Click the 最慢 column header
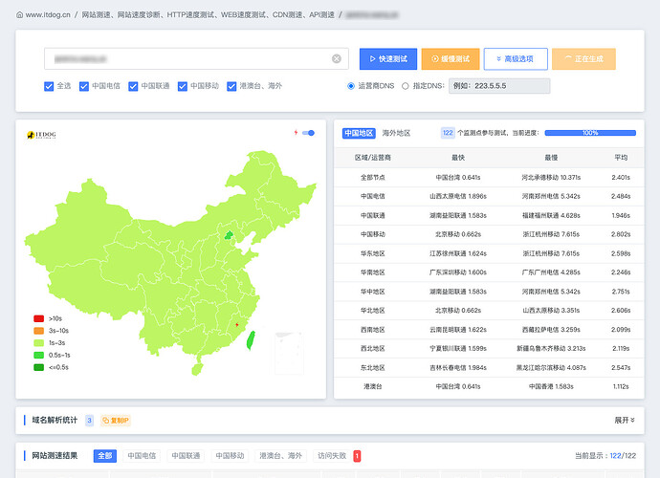660x478 pixels. pyautogui.click(x=551, y=158)
